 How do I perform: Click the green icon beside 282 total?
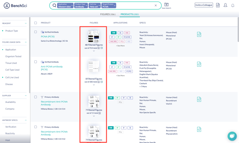[x=102, y=82]
